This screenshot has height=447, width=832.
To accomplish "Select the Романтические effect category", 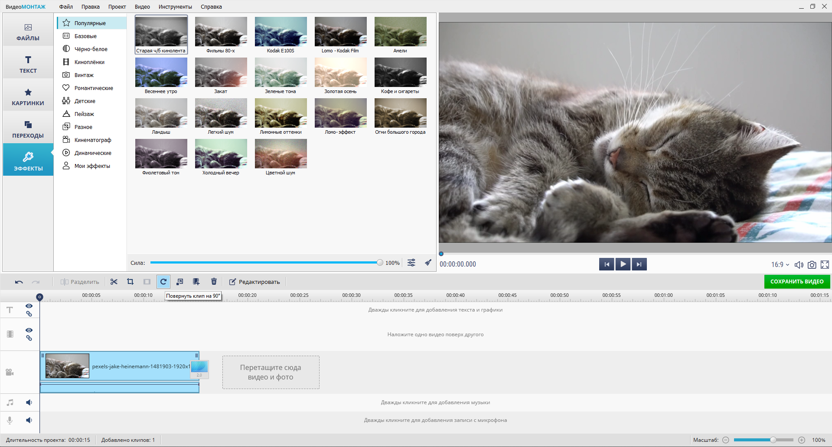I will pos(91,88).
